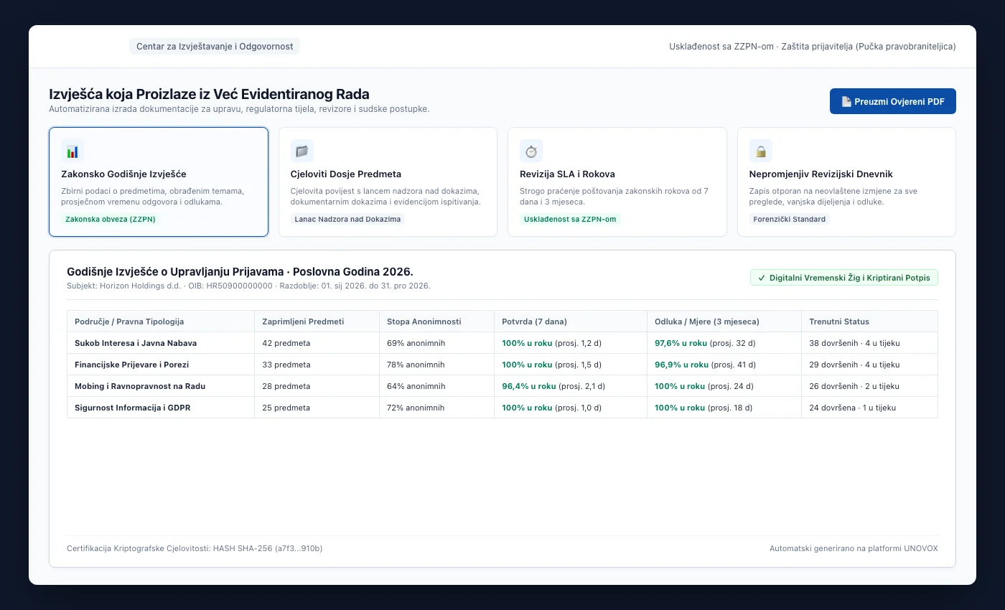Select the Zakonsko Godišnje Izvješće report tab

pos(159,182)
